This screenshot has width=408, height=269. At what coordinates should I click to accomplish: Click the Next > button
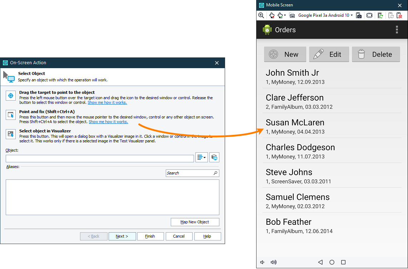122,236
